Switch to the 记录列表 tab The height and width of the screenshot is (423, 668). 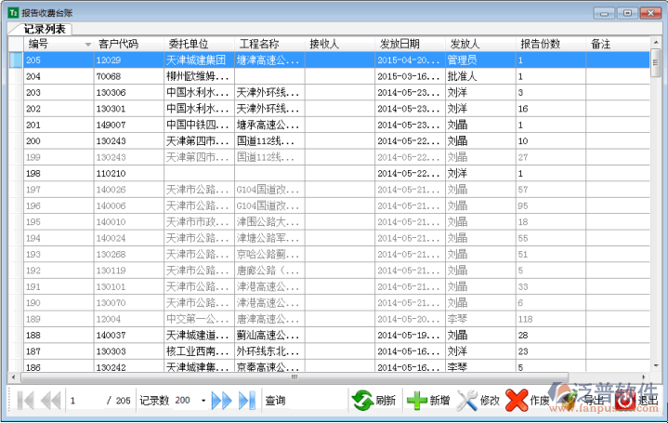pos(45,29)
